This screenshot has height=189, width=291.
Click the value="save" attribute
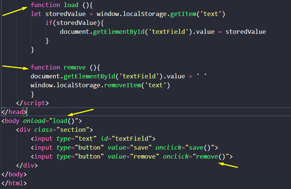(130, 147)
